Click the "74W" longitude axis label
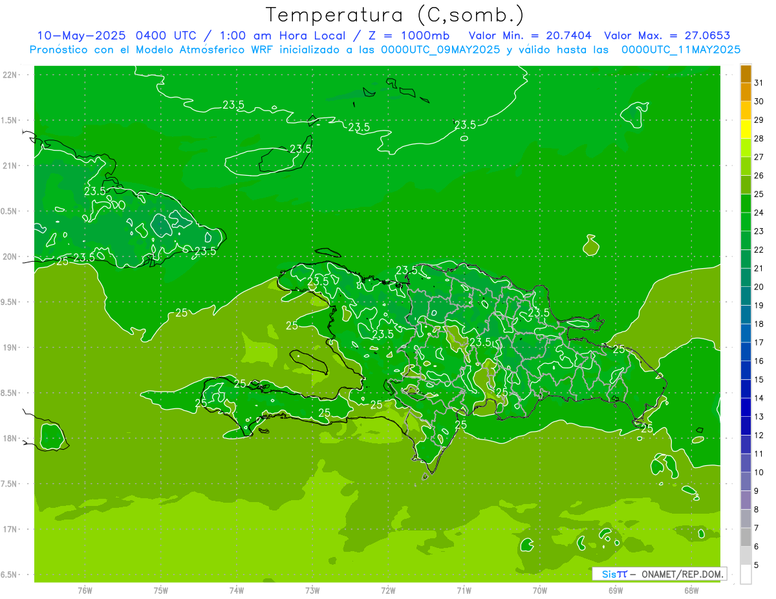The width and height of the screenshot is (776, 599). click(237, 590)
